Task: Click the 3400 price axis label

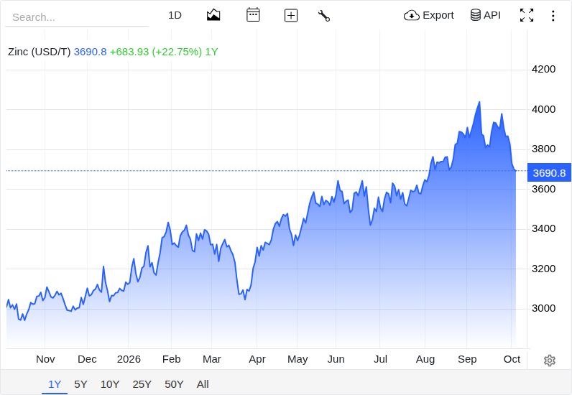Action: [543, 228]
